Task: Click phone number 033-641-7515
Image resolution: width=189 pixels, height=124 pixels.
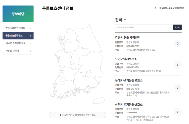Action: click(x=133, y=46)
